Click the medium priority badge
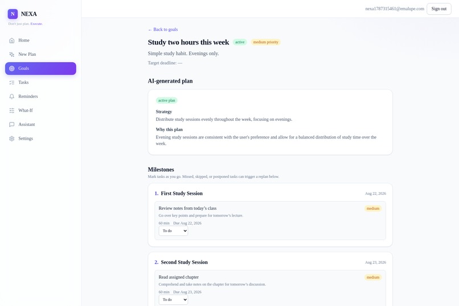 click(x=265, y=42)
